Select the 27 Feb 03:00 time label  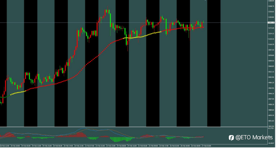click(x=206, y=146)
